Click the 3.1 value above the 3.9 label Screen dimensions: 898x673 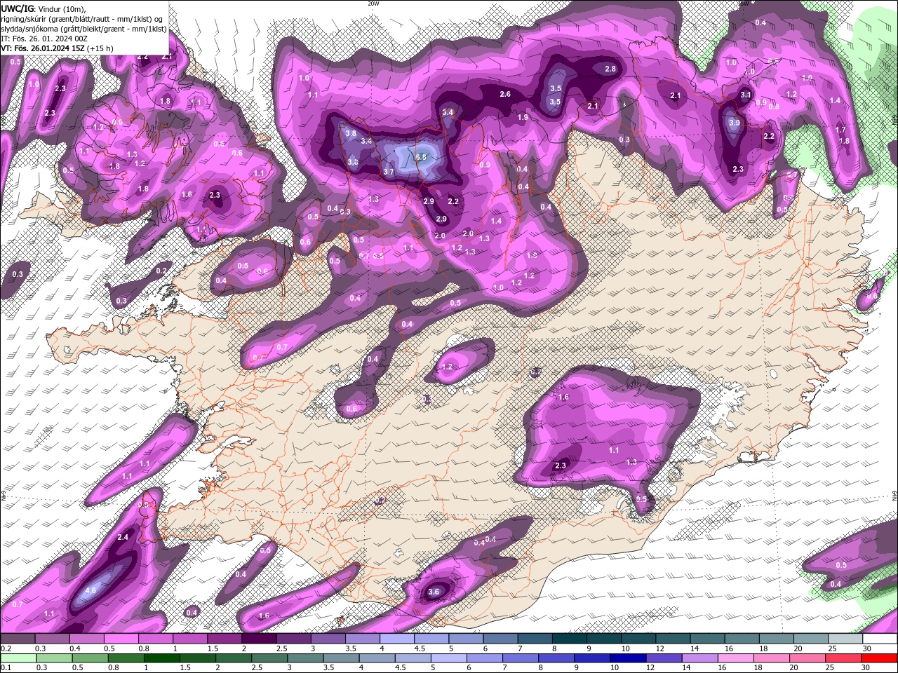point(746,95)
